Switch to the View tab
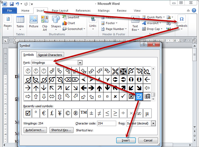 pyautogui.click(x=137, y=11)
